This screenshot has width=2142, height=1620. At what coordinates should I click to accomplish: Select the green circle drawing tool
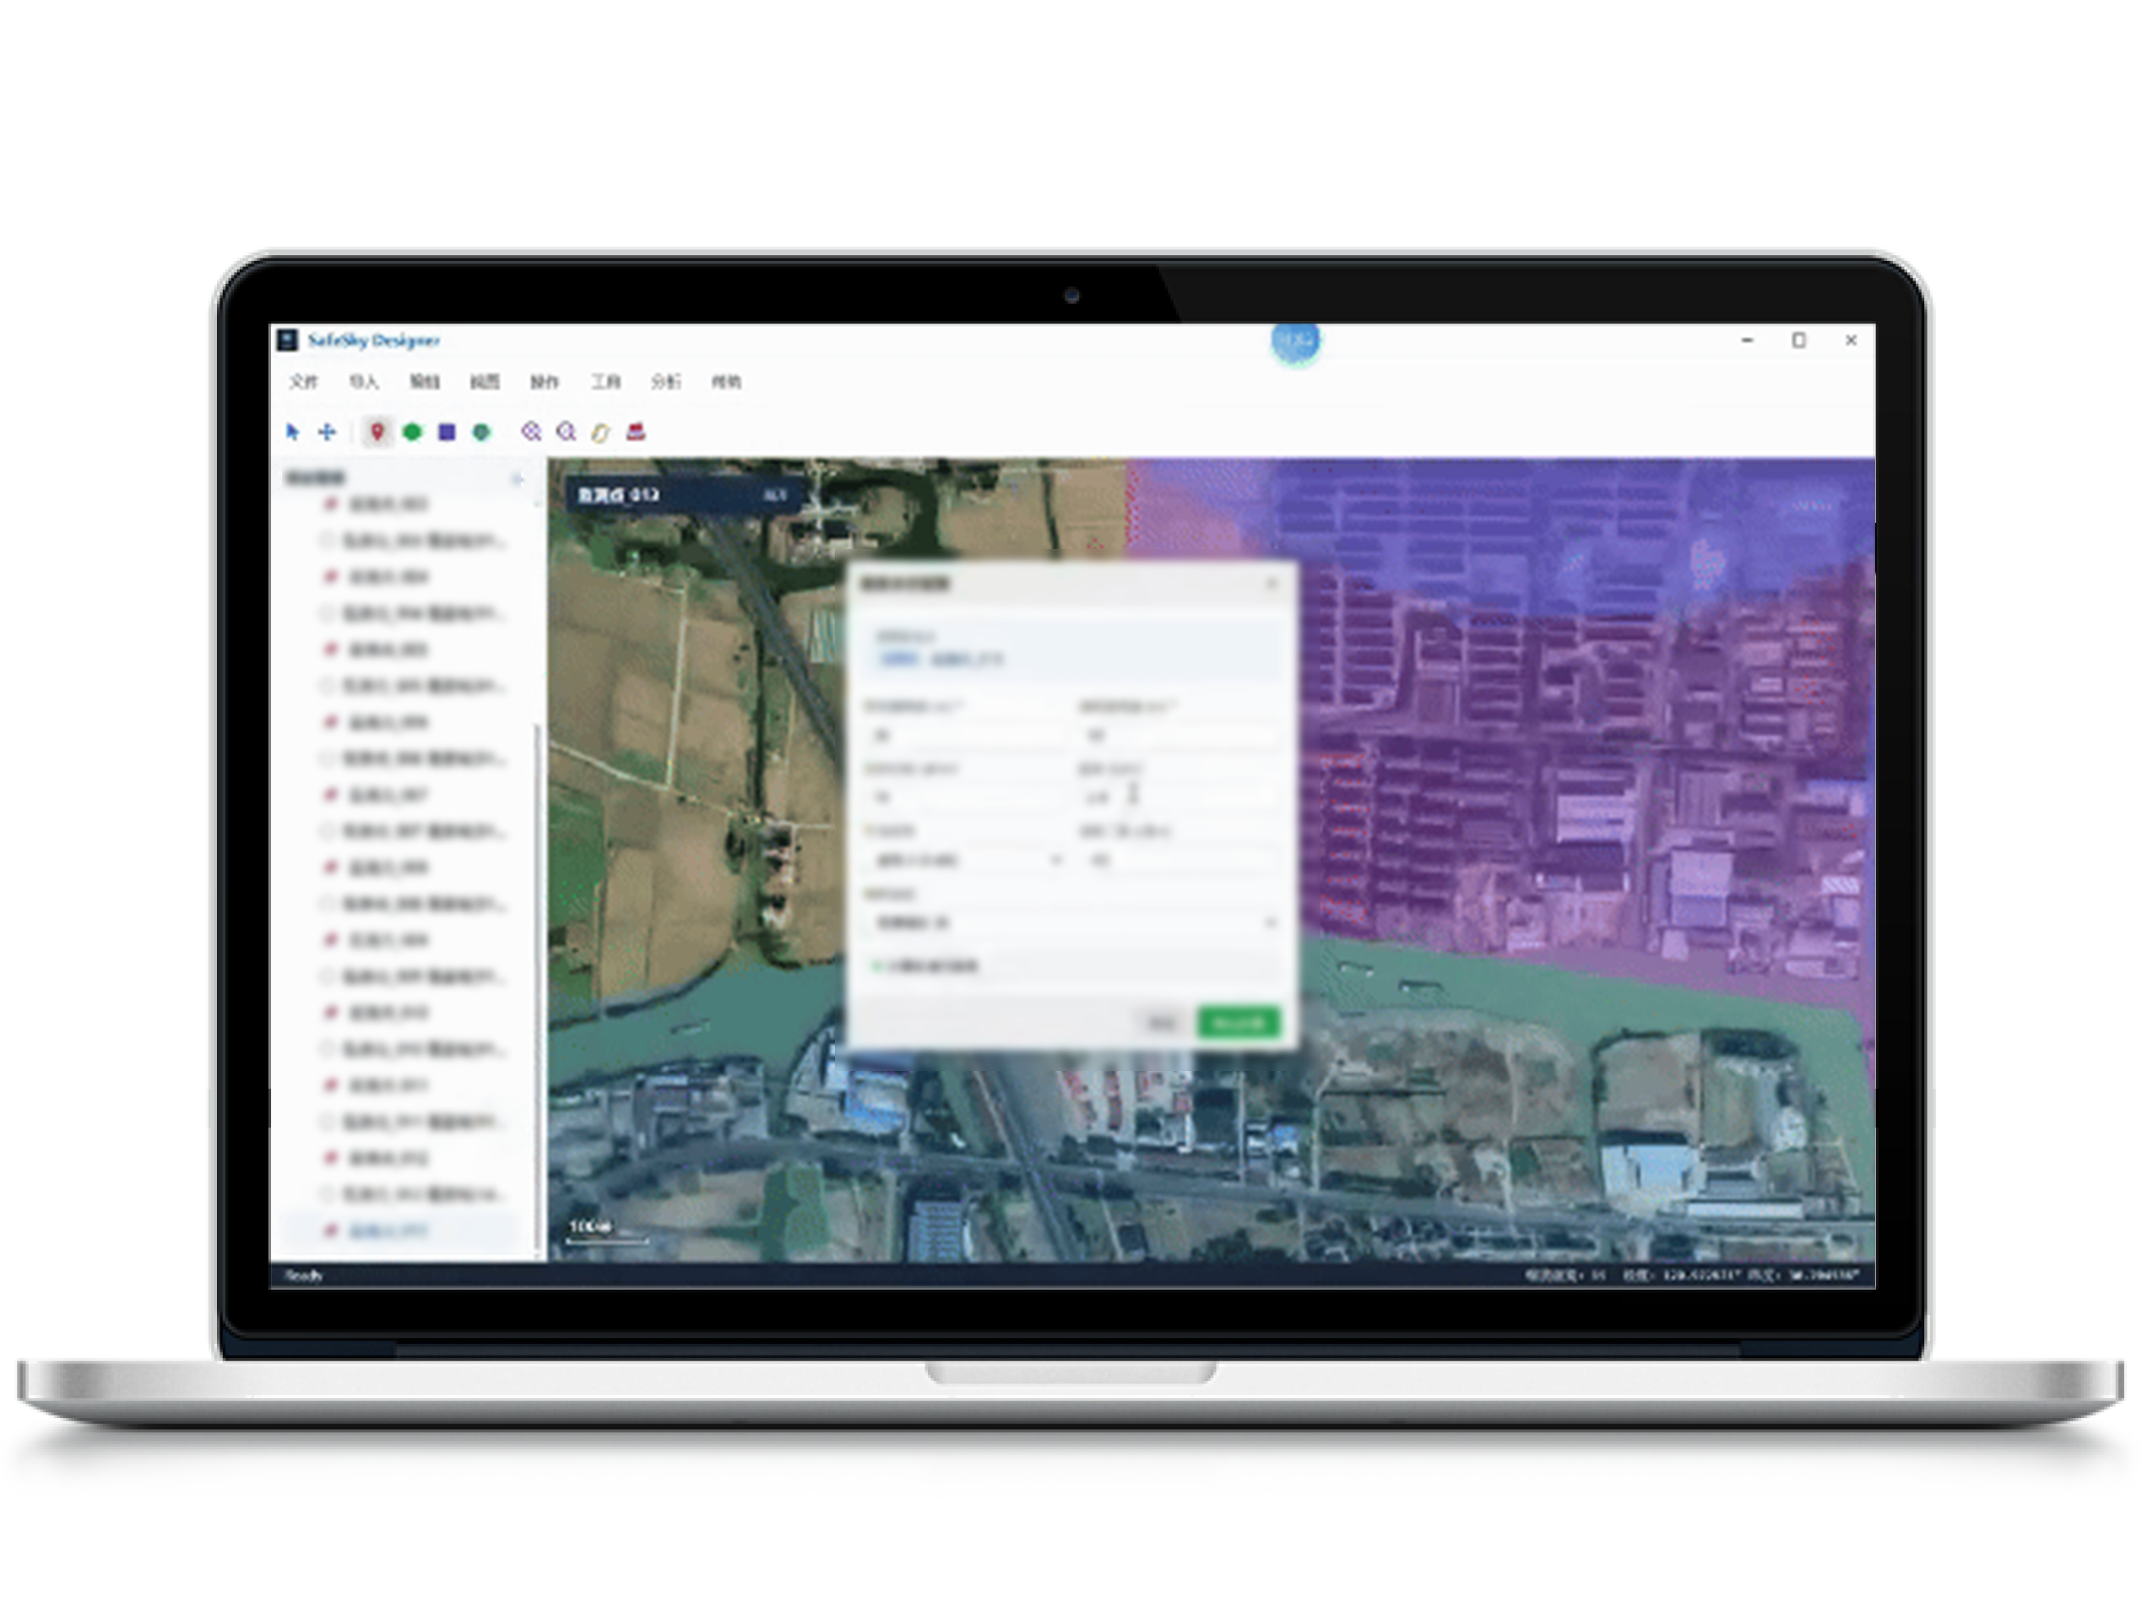point(413,432)
